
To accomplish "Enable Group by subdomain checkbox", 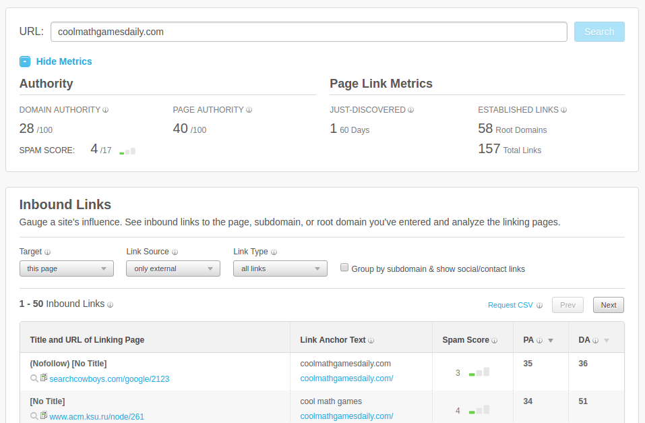I will [344, 267].
